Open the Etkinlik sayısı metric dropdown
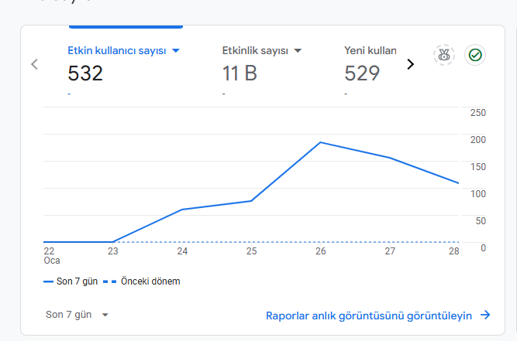The height and width of the screenshot is (341, 517). [x=298, y=50]
